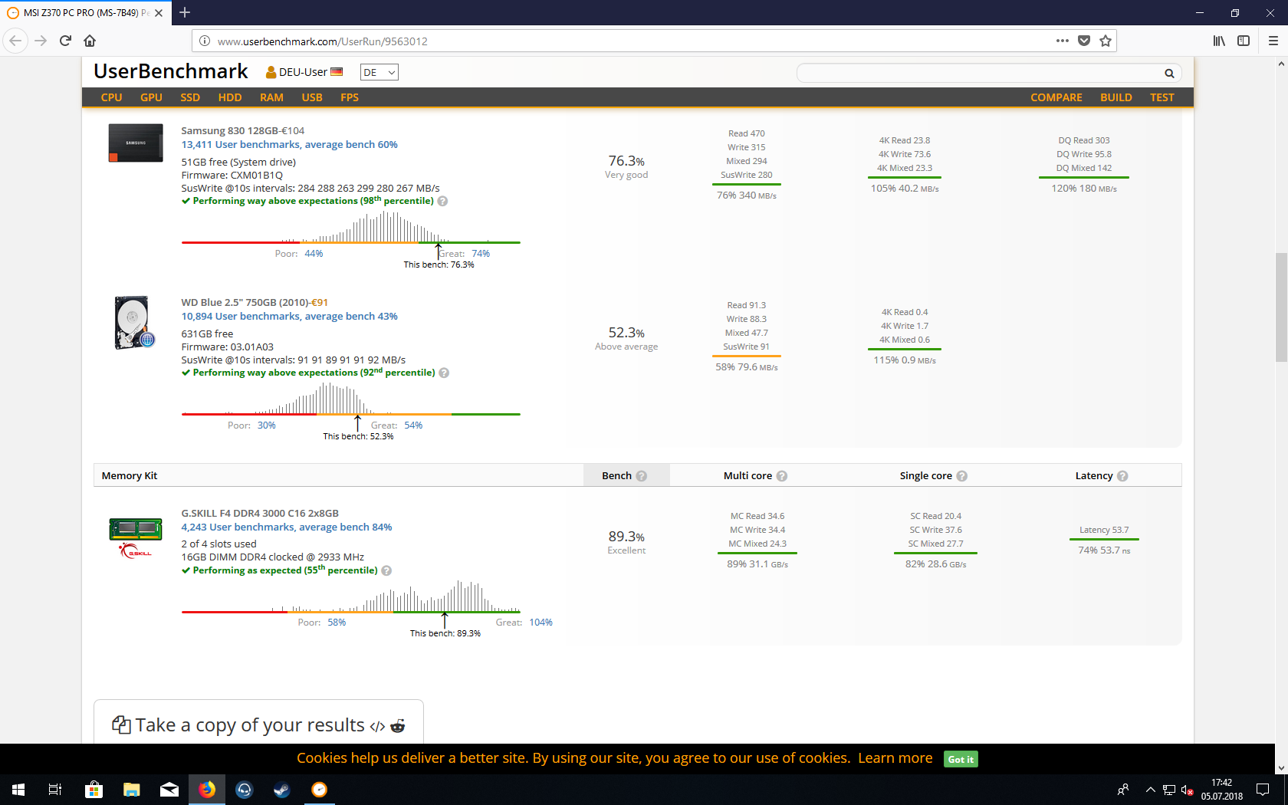Open a new browser tab
This screenshot has height=805, width=1288.
(185, 12)
